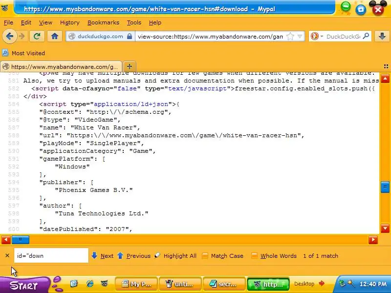
Task: Click the horizontal scrollbar left arrow
Action: [6, 240]
